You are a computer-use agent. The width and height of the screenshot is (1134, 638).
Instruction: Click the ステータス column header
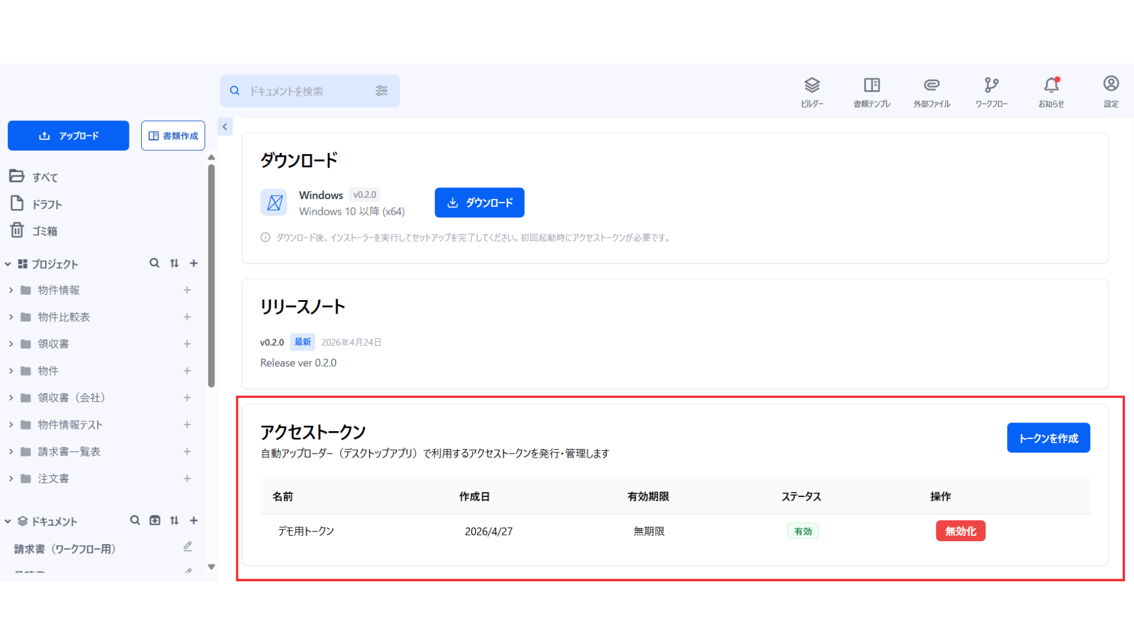[x=801, y=496]
